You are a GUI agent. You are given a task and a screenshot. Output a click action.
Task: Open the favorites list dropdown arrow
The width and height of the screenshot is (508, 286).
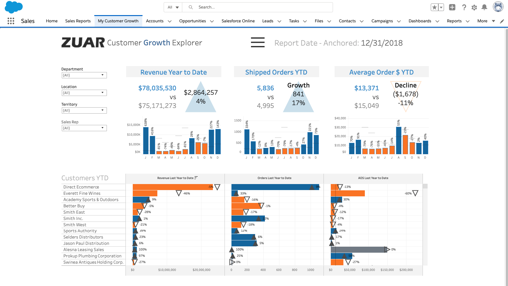(x=441, y=7)
